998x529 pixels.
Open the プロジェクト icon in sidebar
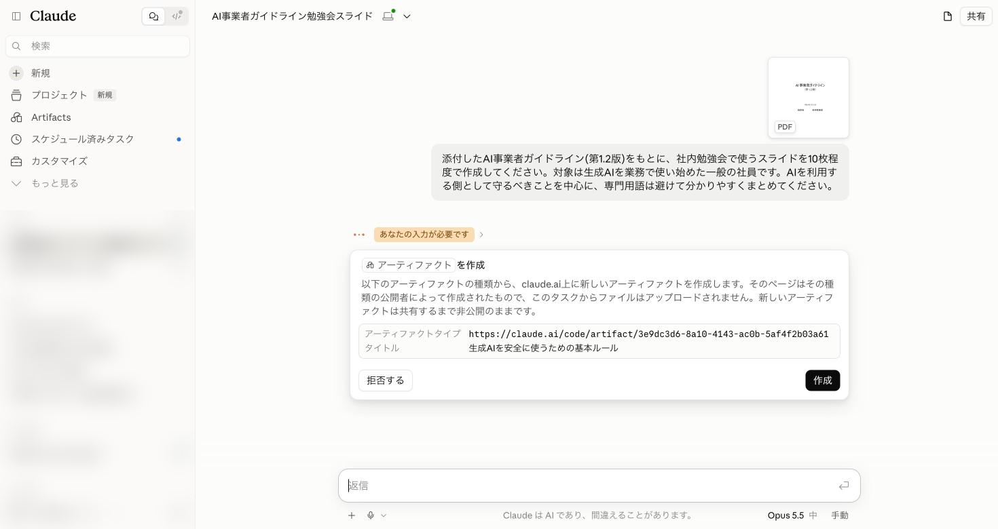pos(16,95)
